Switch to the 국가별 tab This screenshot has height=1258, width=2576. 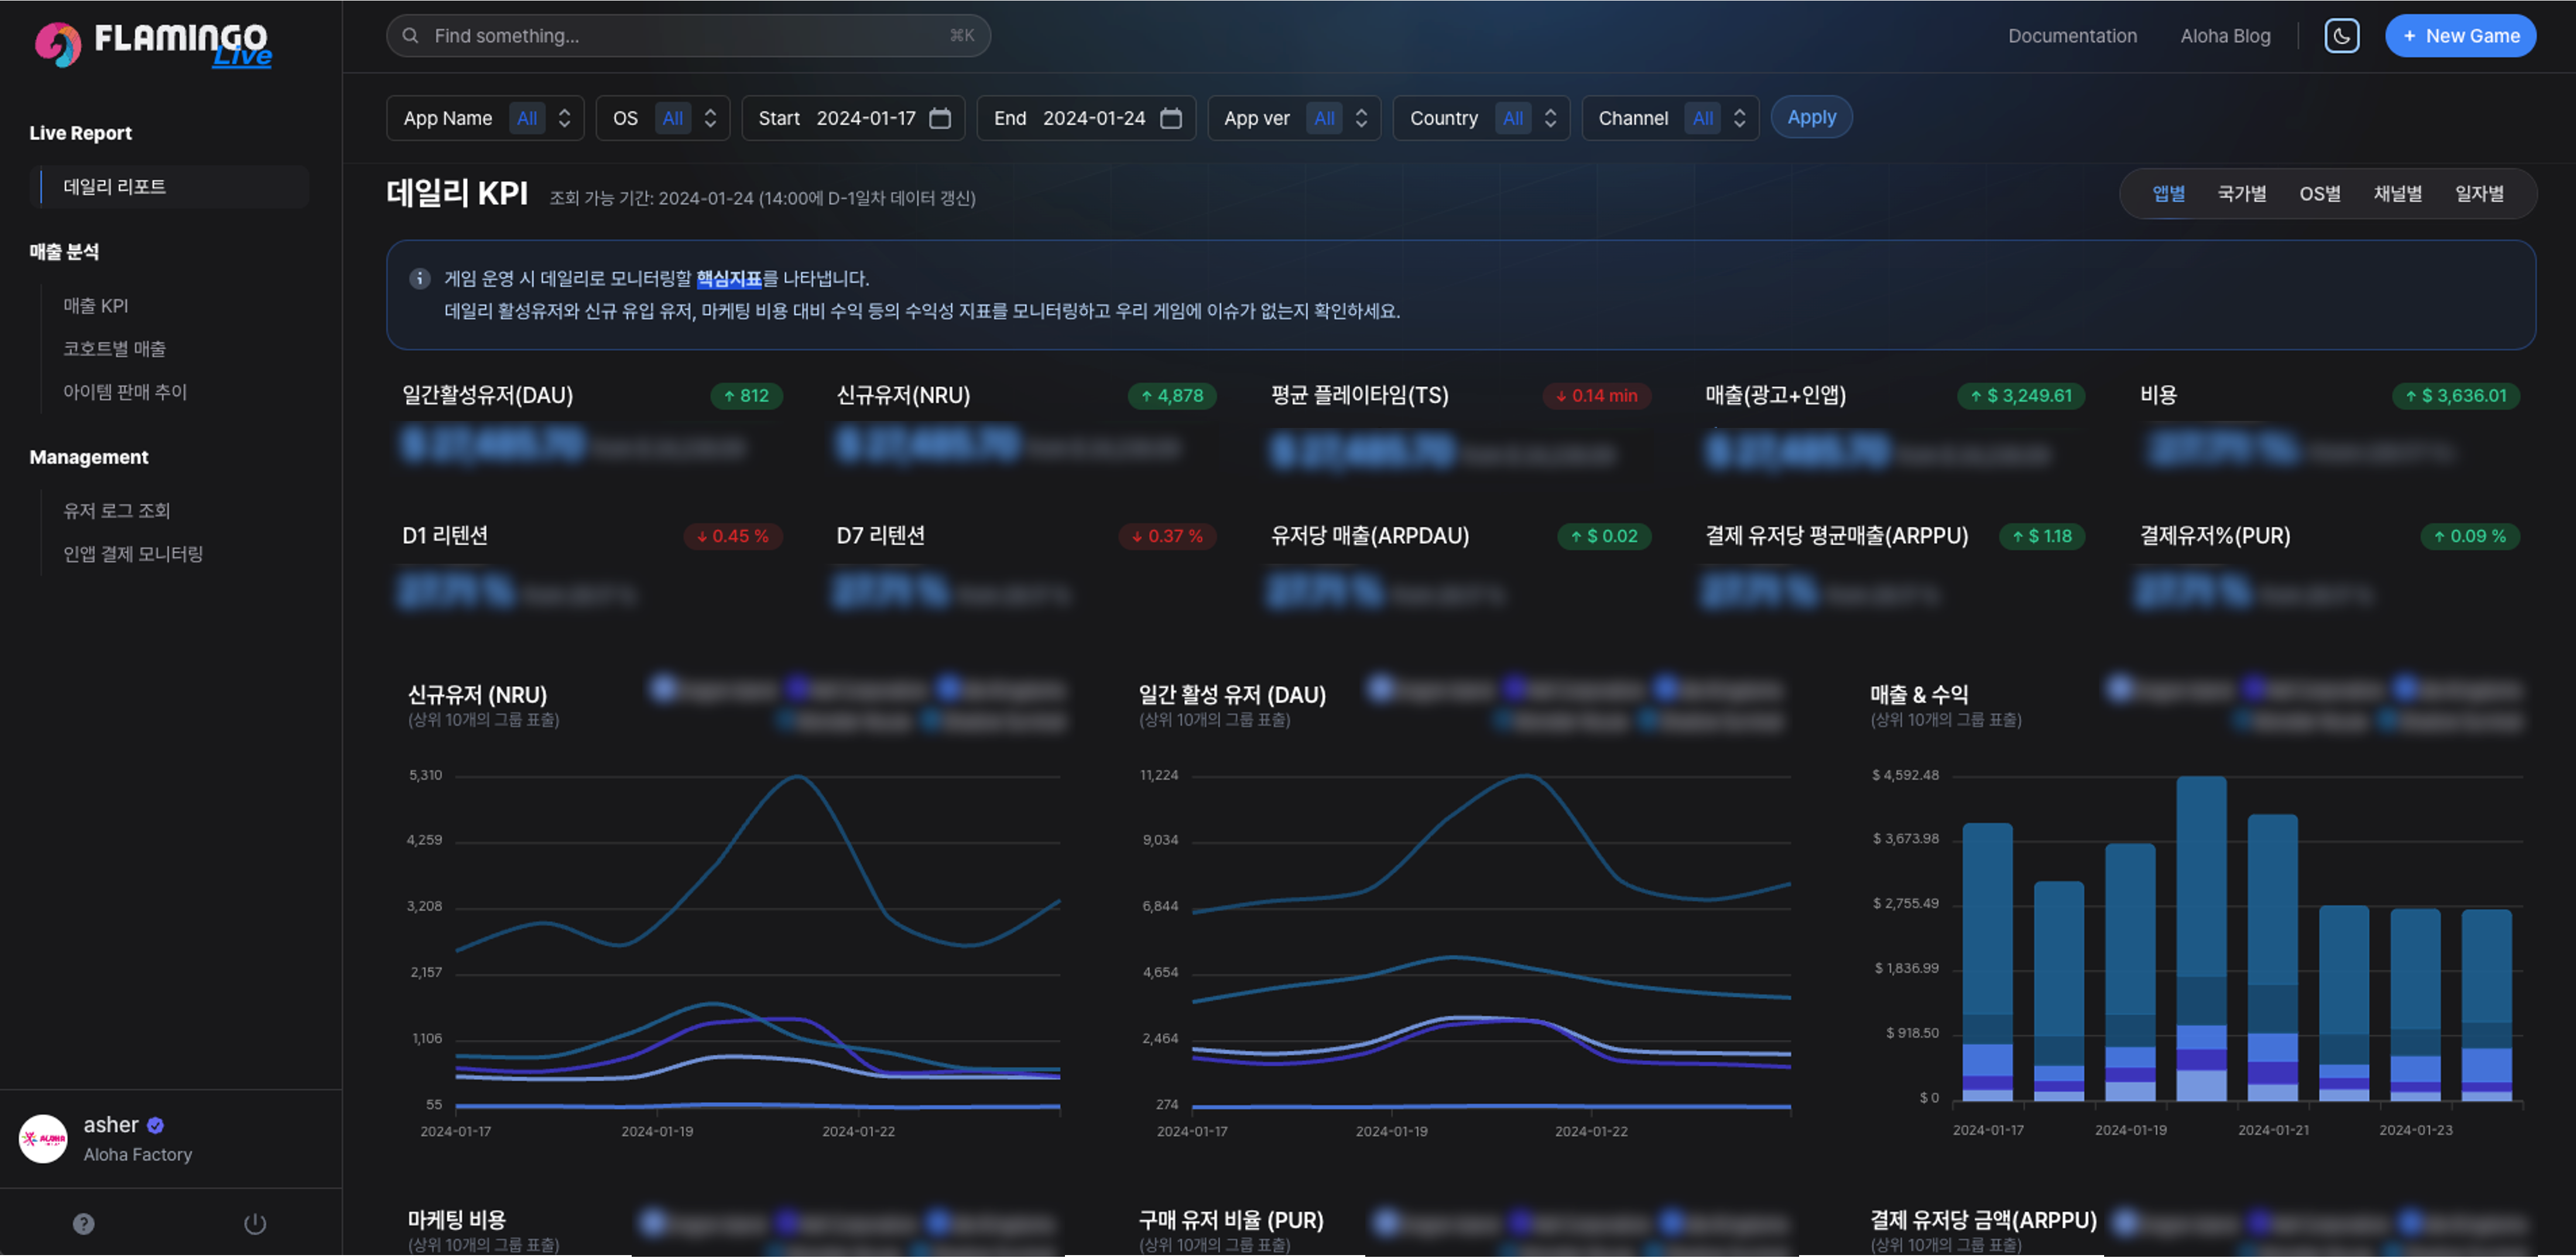pyautogui.click(x=2241, y=193)
